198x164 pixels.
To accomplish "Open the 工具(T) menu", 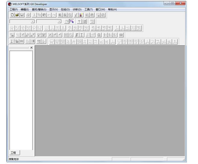I will pyautogui.click(x=88, y=9).
